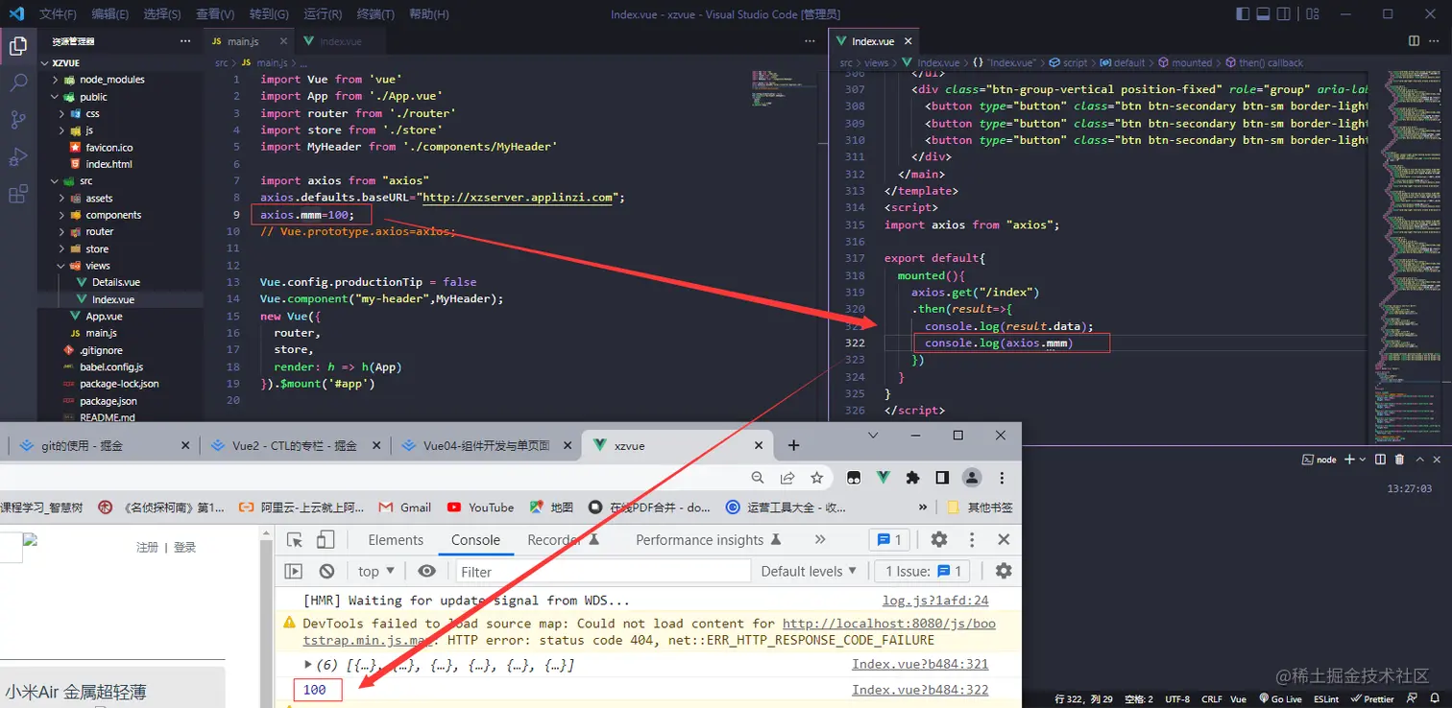Add a new terminal with the plus icon
Viewport: 1452px width, 708px height.
pyautogui.click(x=1349, y=460)
